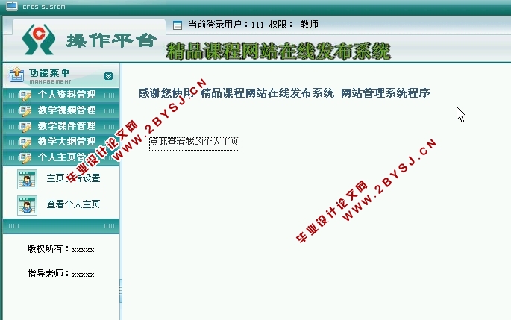Viewport: 511px width, 320px height.
Task: Click the pencil icon beside 教学课件管理
Action: (x=25, y=127)
